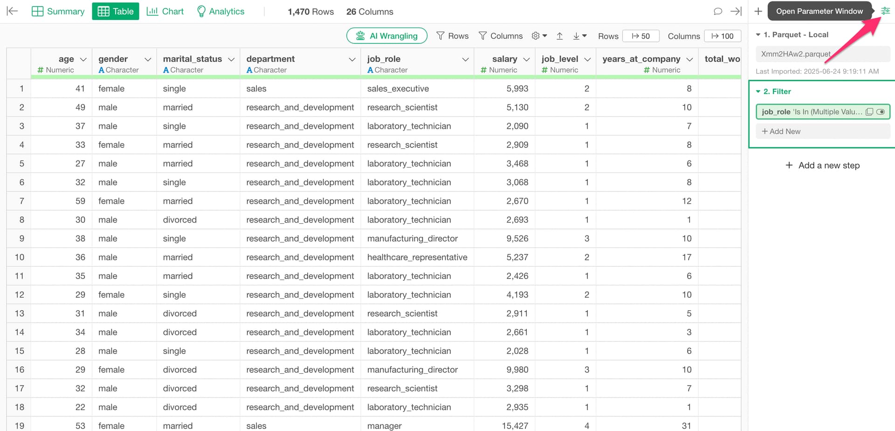
Task: Open the marital_status column dropdown menu
Action: (x=231, y=59)
